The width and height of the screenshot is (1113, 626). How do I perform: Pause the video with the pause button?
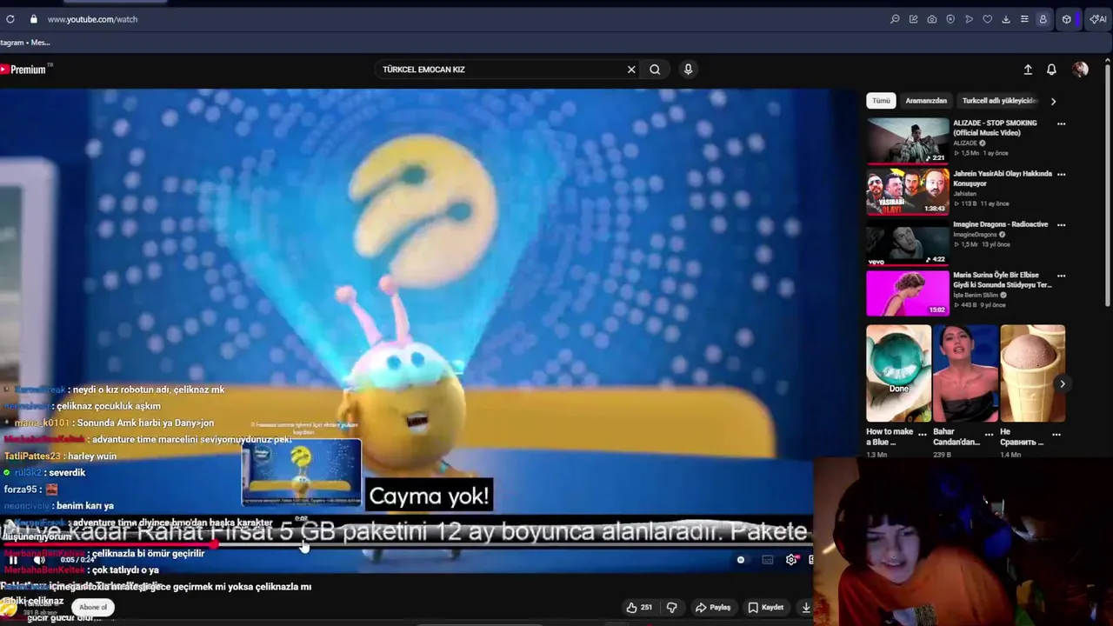(x=13, y=560)
